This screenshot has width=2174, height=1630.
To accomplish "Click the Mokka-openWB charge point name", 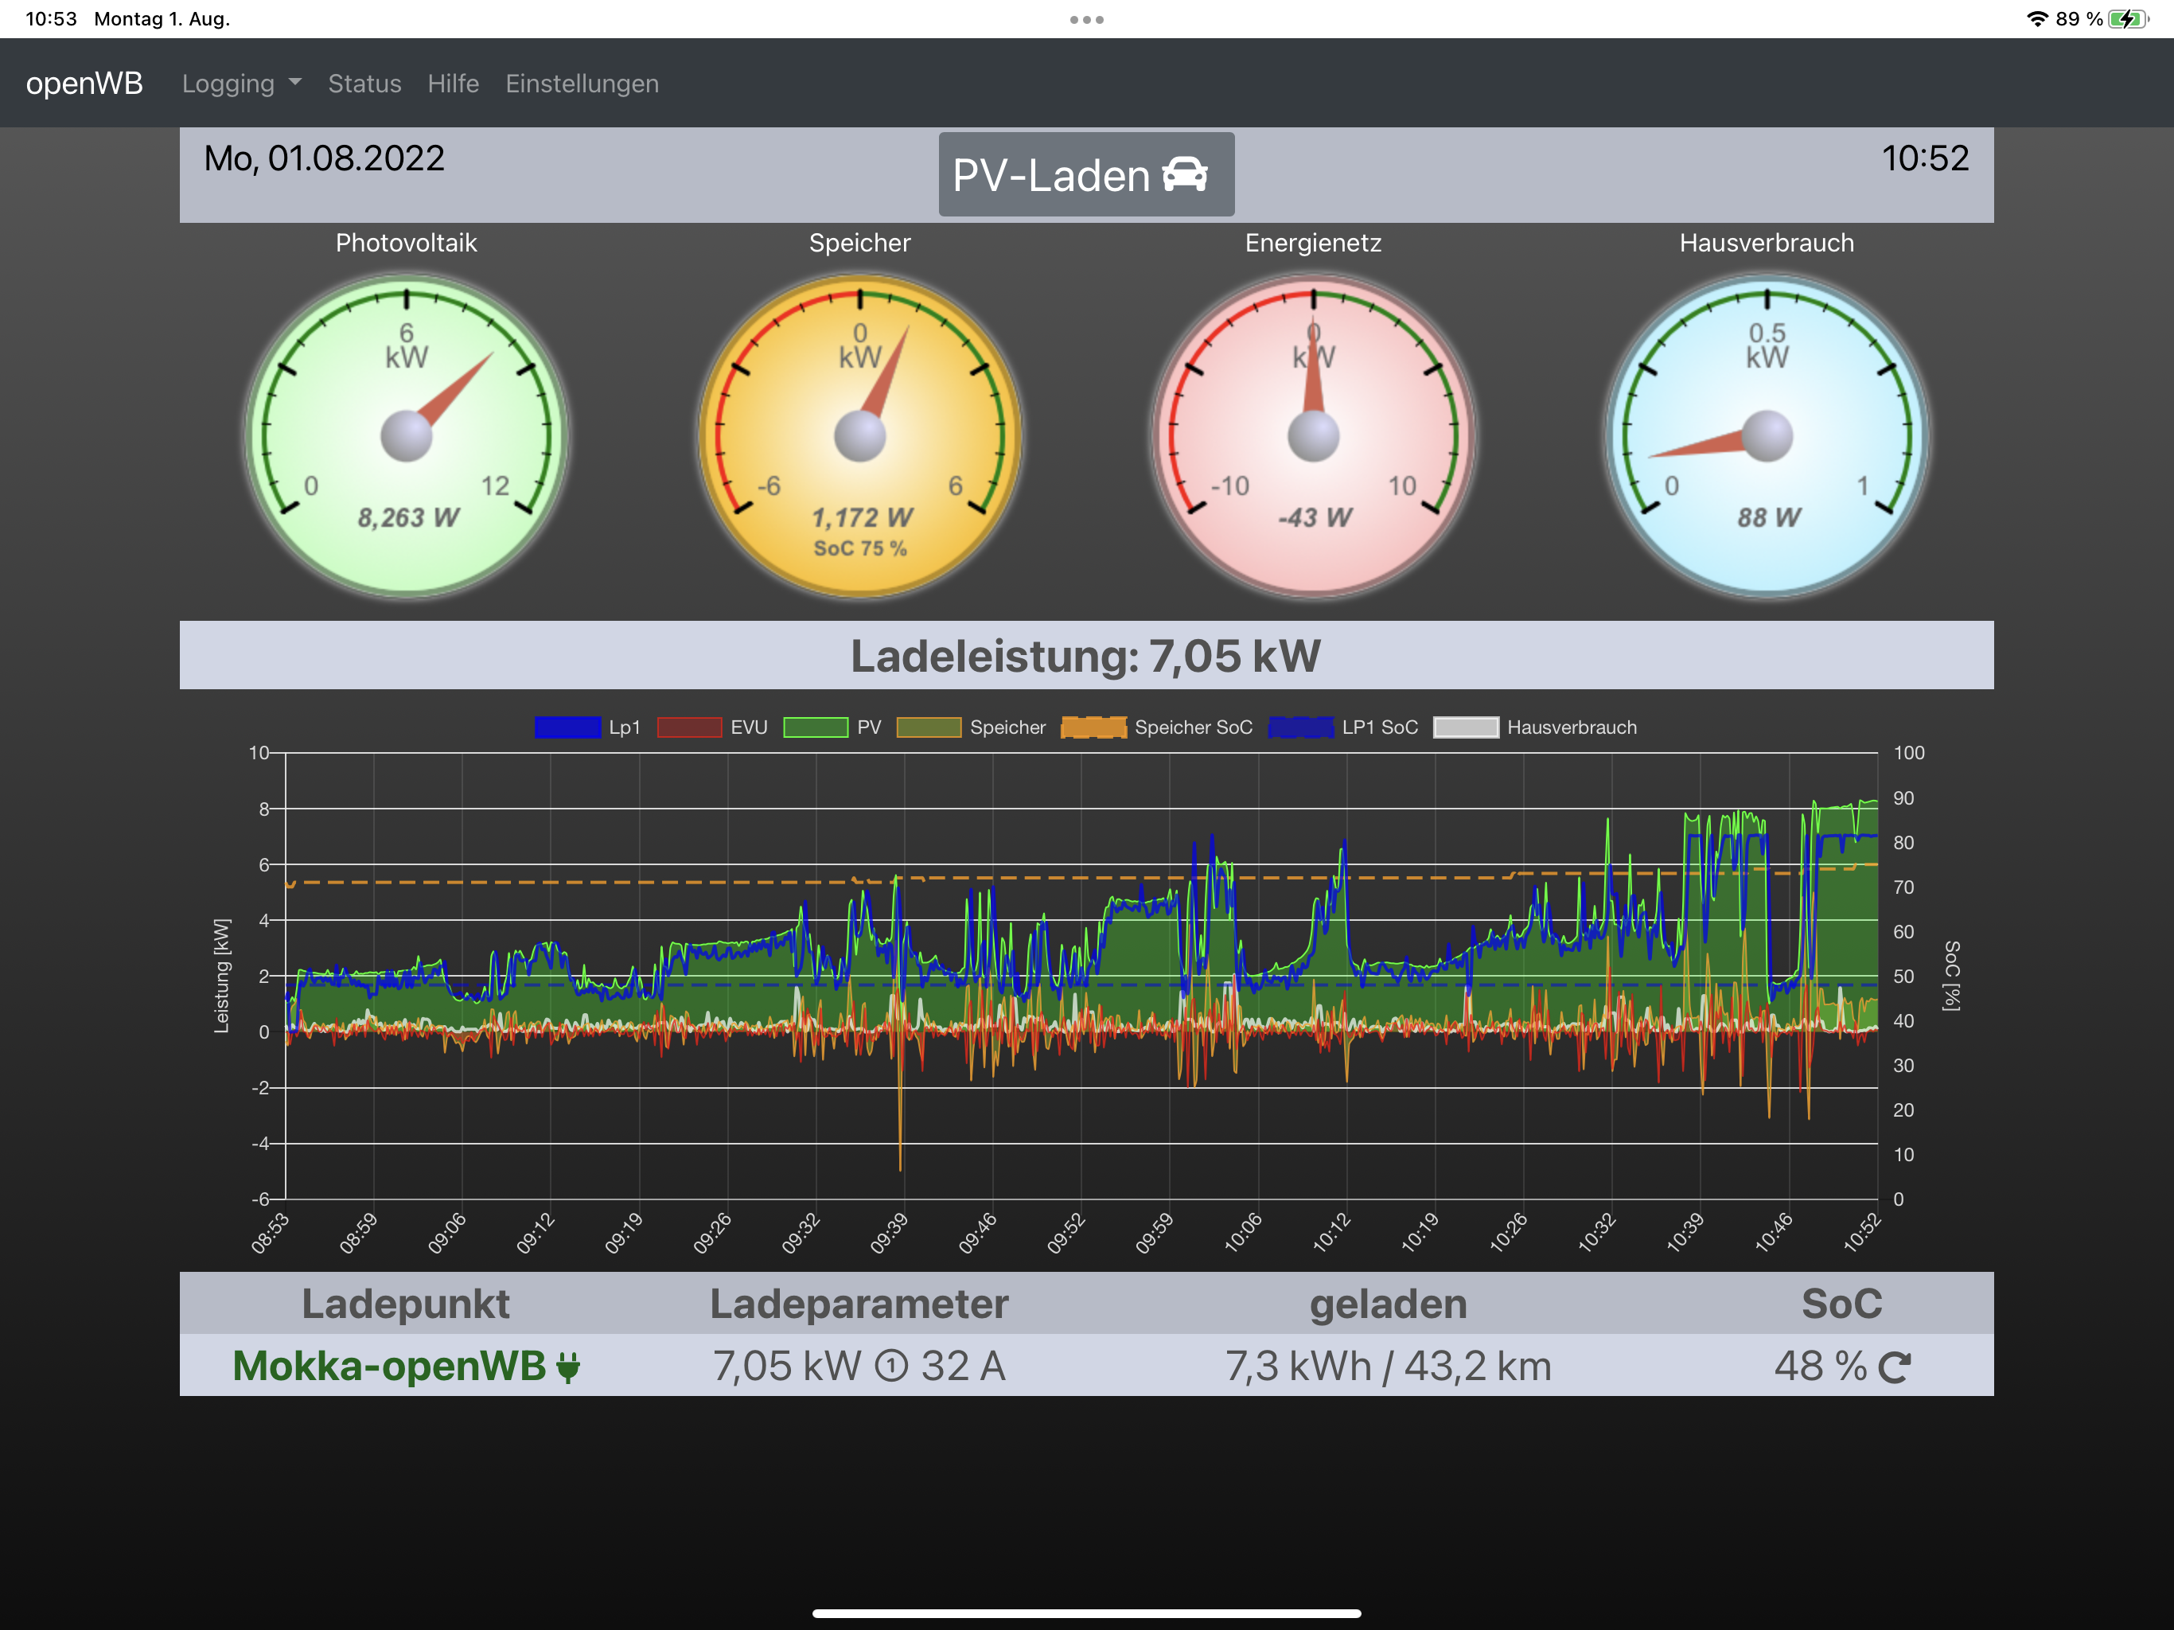I will coord(389,1366).
